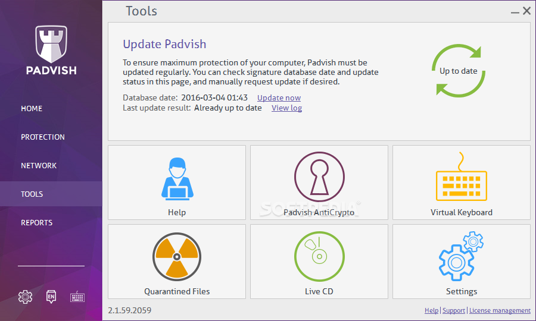Image resolution: width=536 pixels, height=321 pixels.
Task: Click the Update now link
Action: pos(279,98)
